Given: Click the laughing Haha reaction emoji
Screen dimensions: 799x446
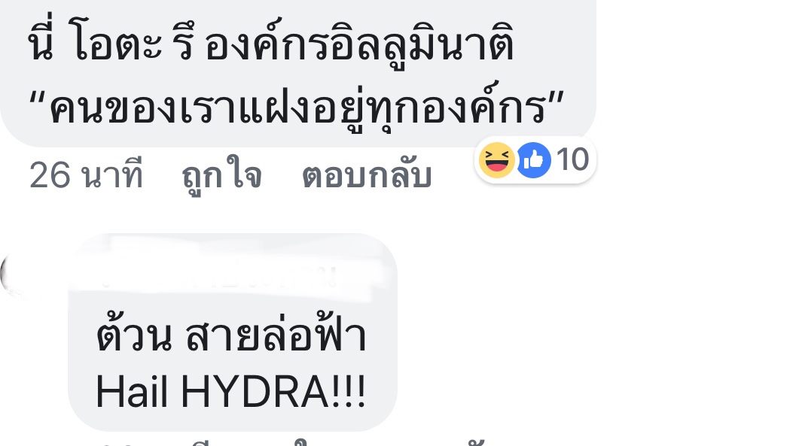Looking at the screenshot, I should pyautogui.click(x=496, y=160).
